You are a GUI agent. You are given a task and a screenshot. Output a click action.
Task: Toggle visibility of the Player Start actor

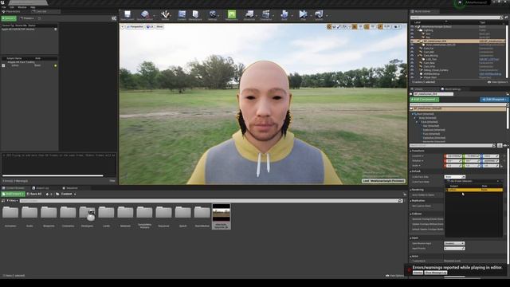(412, 77)
